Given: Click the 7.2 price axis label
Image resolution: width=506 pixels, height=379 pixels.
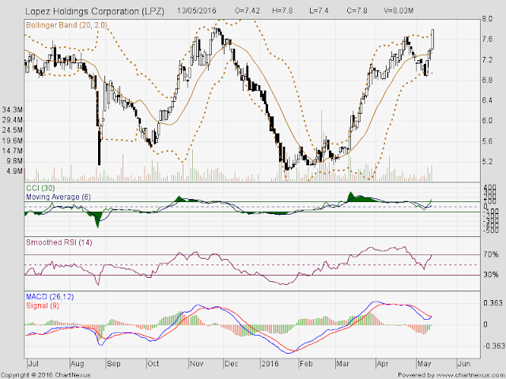Looking at the screenshot, I should pyautogui.click(x=487, y=60).
